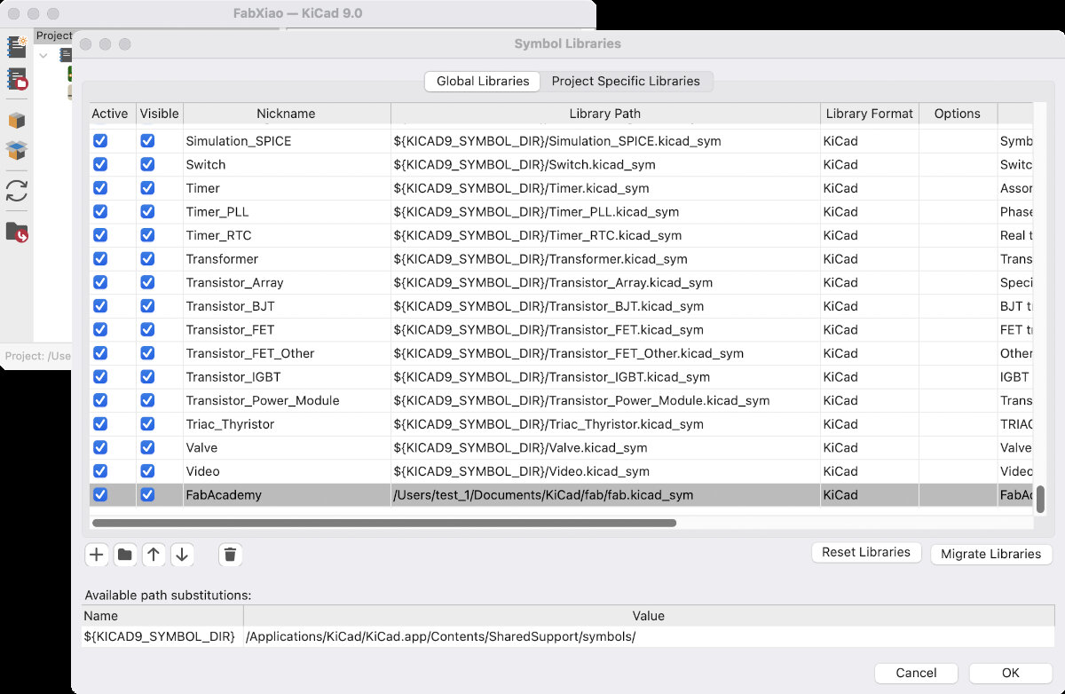Disable Active for Triac_Thyristor library
The height and width of the screenshot is (694, 1065).
click(100, 424)
